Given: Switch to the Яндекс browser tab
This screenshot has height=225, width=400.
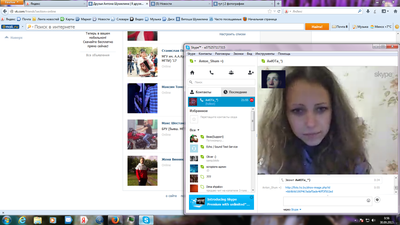Looking at the screenshot, I should pos(55,4).
